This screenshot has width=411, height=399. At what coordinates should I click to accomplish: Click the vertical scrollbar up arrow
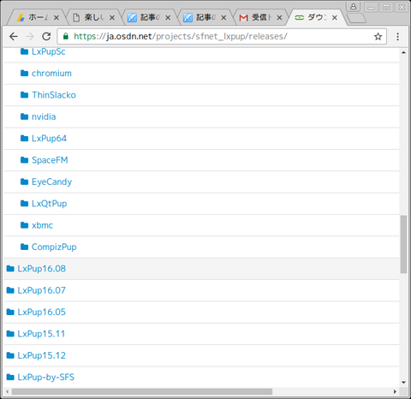[x=403, y=52]
